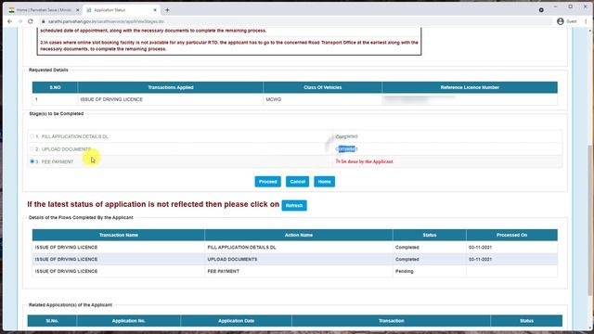This screenshot has width=594, height=334.
Task: Click the Action Name column header
Action: (x=299, y=235)
